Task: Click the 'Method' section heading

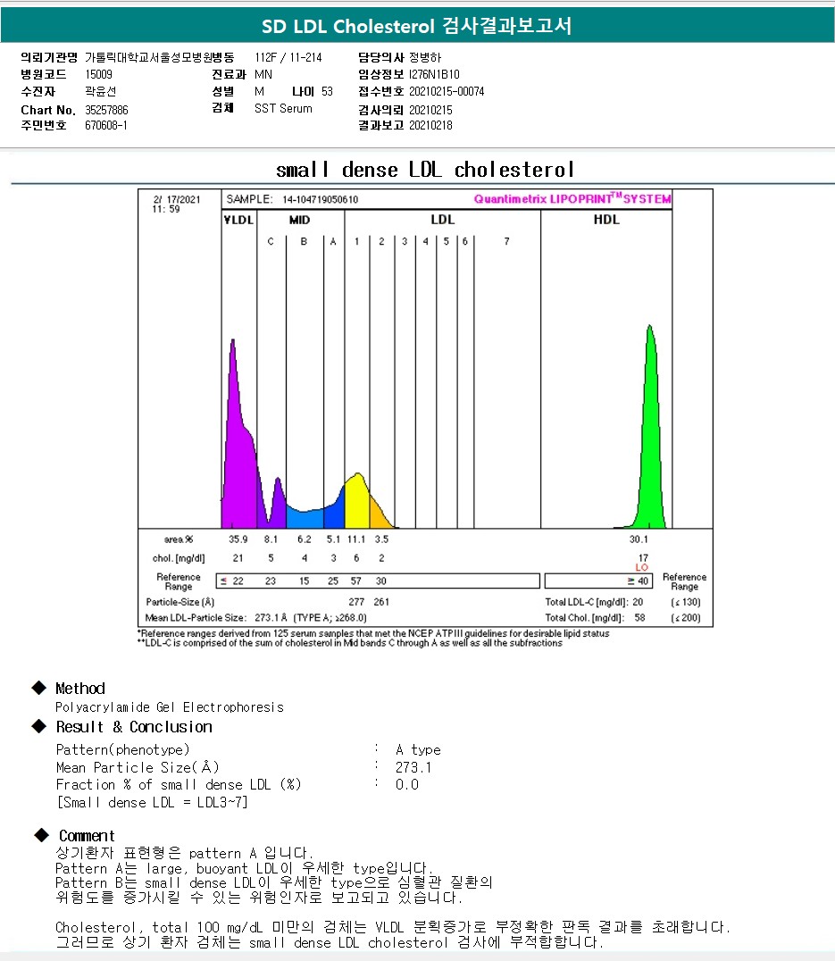Action: (80, 689)
